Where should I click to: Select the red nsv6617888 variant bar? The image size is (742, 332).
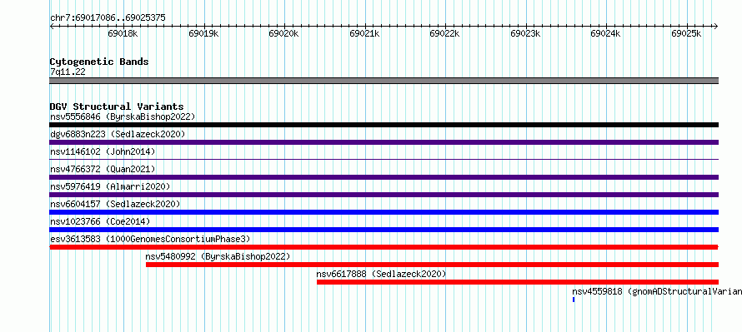pyautogui.click(x=518, y=282)
